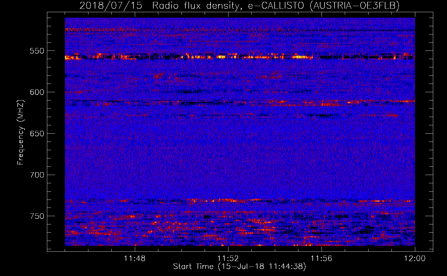Click the 12:00 time tick label
447x276 pixels.
(x=415, y=259)
